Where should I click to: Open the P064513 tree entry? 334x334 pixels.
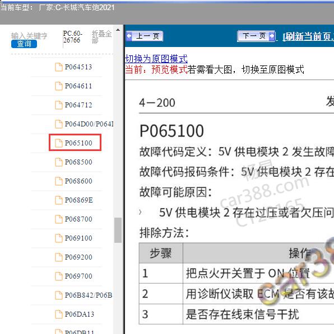78,67
